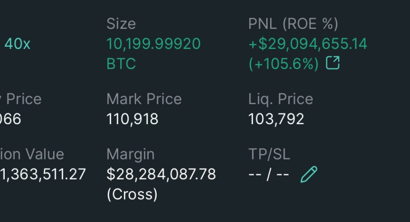
Task: Click the BTC unit text under Size
Action: tap(121, 64)
